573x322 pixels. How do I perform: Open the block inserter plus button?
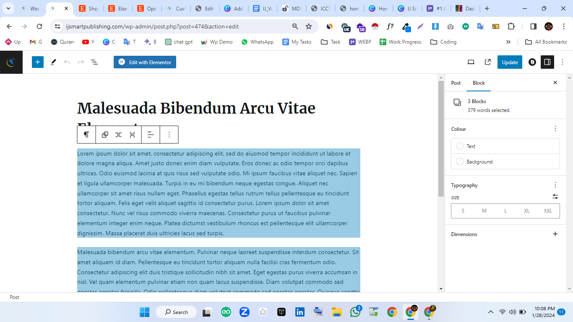pyautogui.click(x=38, y=62)
